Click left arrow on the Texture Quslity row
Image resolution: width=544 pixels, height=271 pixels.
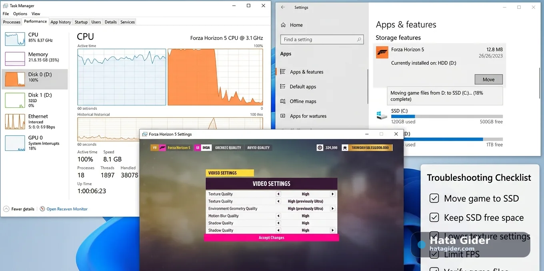coord(278,194)
